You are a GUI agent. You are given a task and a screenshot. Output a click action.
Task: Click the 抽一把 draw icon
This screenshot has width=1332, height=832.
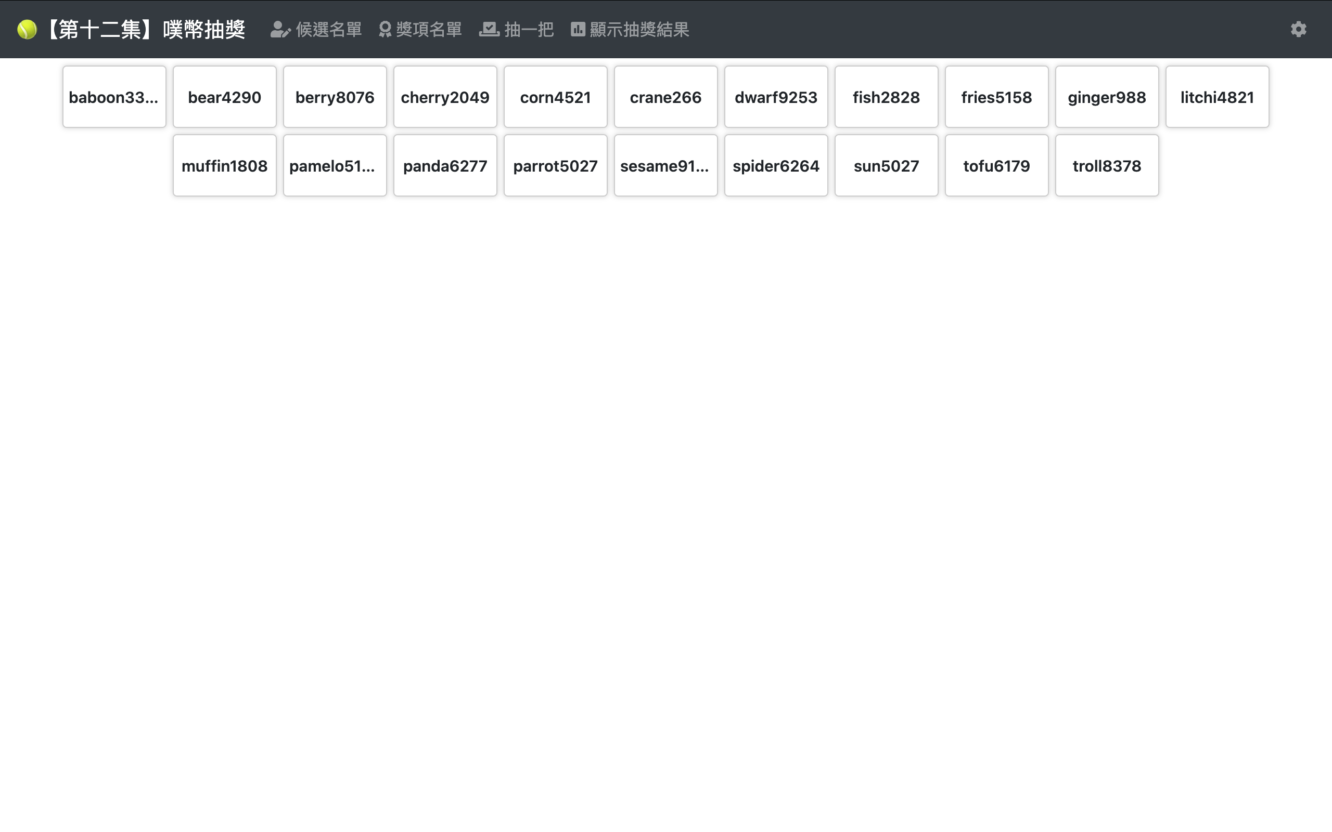[489, 29]
